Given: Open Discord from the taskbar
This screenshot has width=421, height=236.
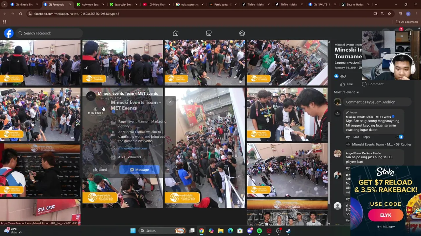Looking at the screenshot, I should (250, 231).
